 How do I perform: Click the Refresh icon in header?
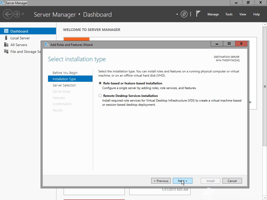pos(184,14)
